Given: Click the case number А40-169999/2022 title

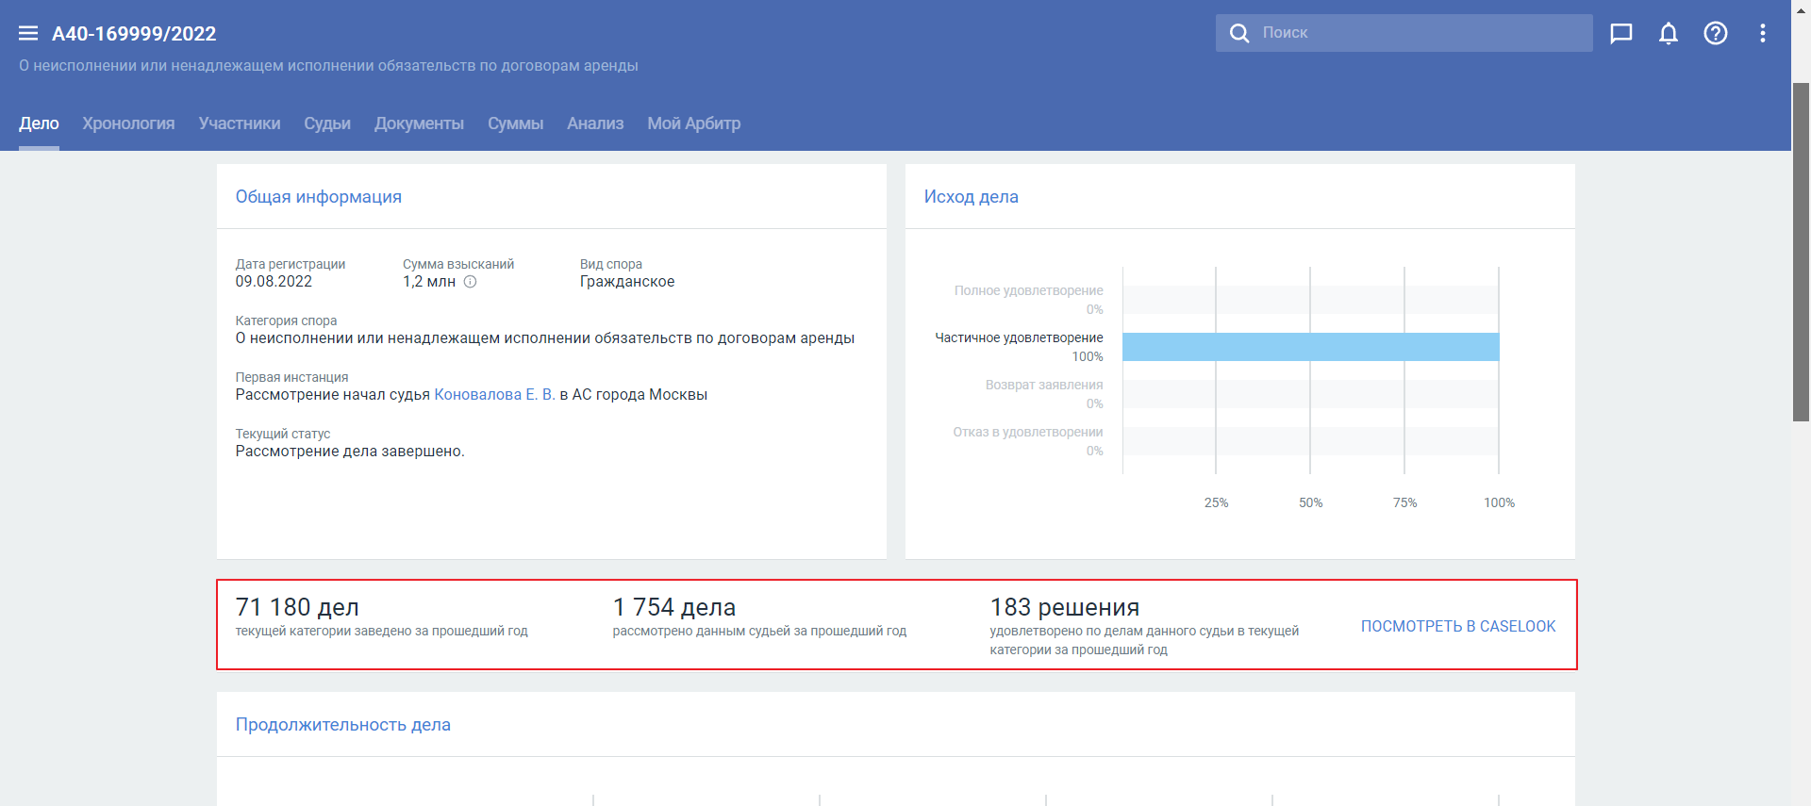Looking at the screenshot, I should coord(134,34).
